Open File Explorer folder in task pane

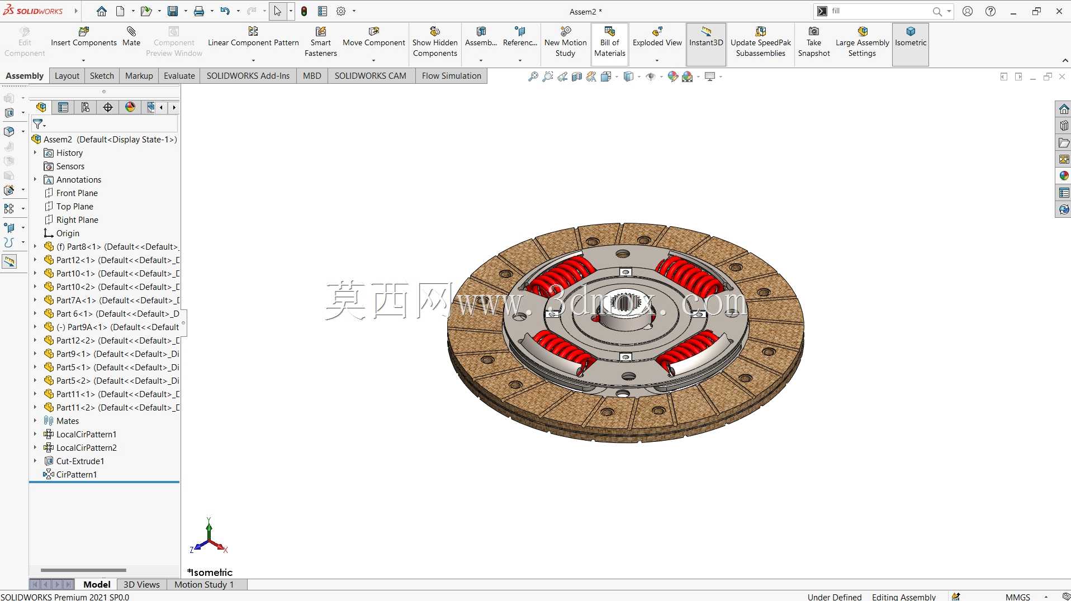pyautogui.click(x=1064, y=142)
